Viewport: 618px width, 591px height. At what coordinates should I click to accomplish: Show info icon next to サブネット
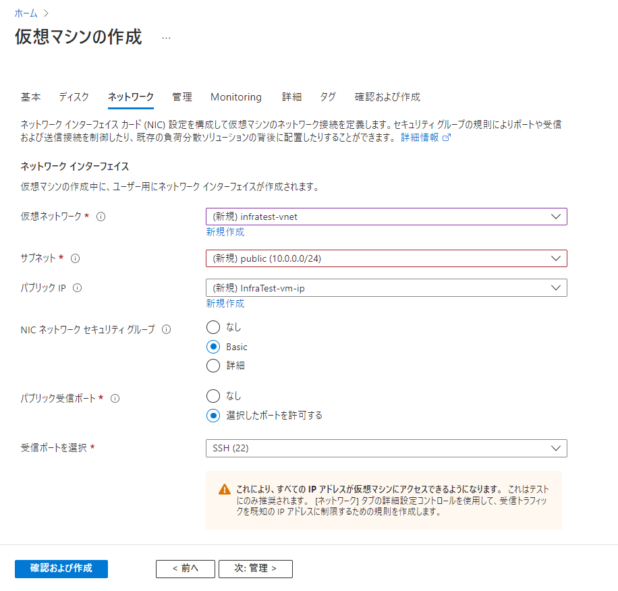tap(75, 258)
